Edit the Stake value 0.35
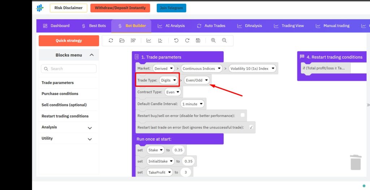The width and height of the screenshot is (370, 190). point(179,150)
